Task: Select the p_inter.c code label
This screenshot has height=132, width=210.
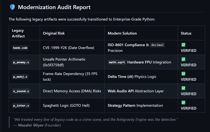Action: pos(21,106)
